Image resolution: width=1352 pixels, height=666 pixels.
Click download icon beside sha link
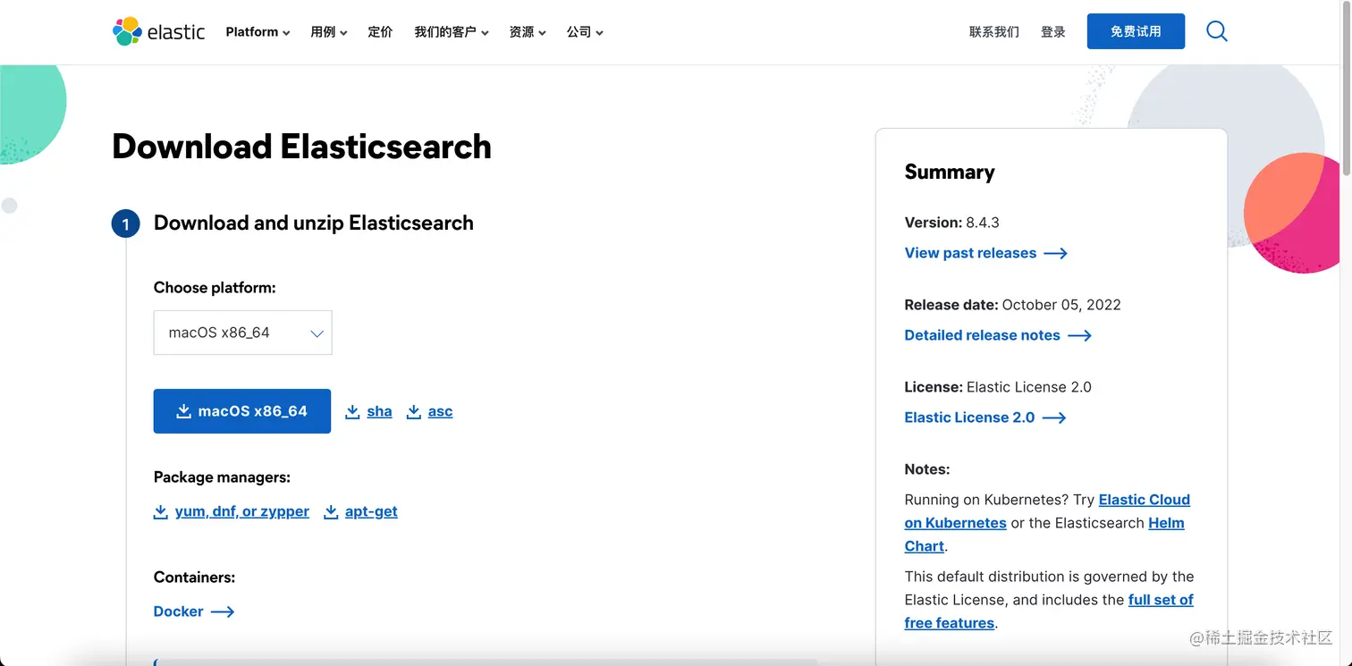point(352,411)
